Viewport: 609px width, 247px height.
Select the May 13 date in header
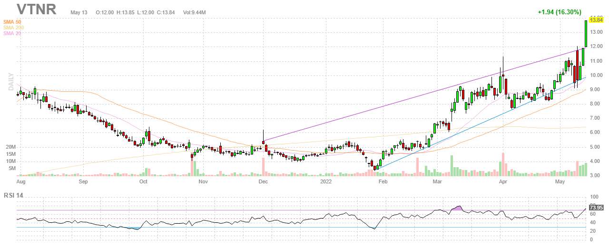pos(79,11)
